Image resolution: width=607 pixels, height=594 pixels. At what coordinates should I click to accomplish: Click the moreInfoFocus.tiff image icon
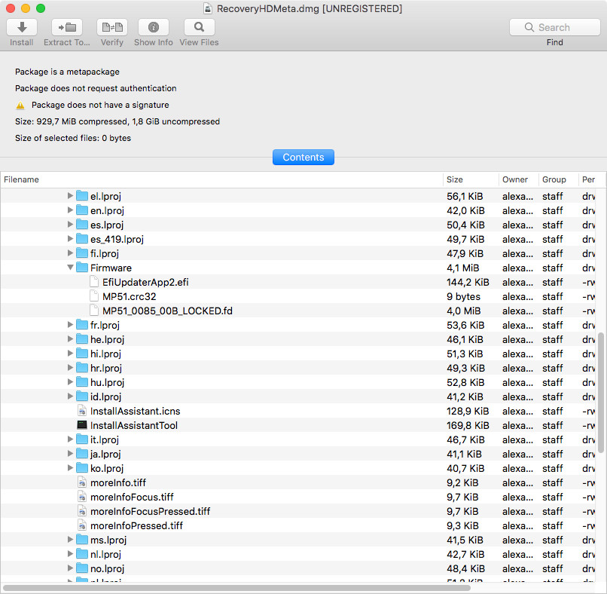coord(82,497)
